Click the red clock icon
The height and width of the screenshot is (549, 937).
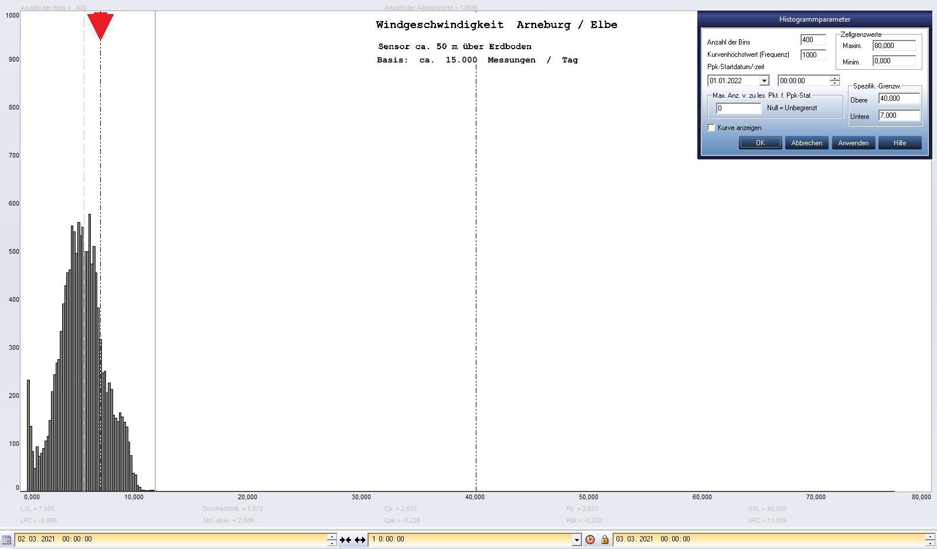pyautogui.click(x=590, y=540)
